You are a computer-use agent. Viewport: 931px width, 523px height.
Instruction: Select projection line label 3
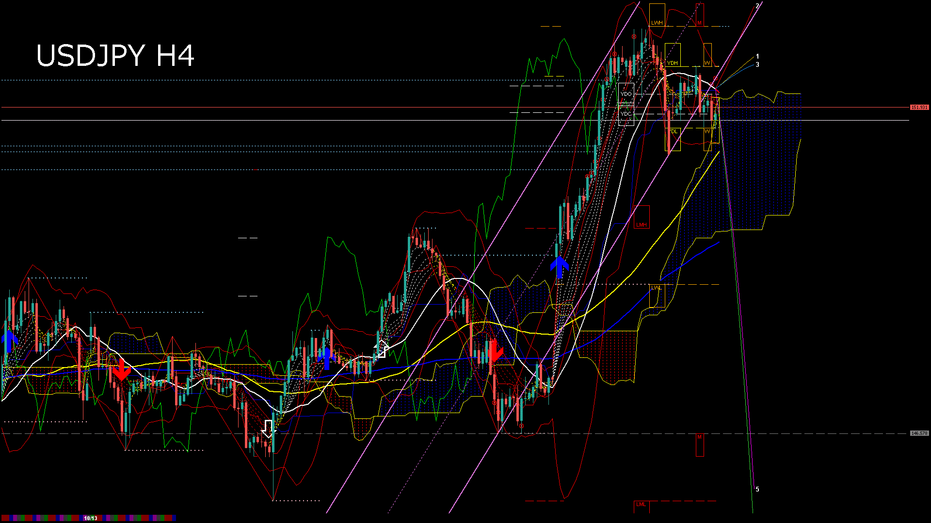[x=757, y=64]
